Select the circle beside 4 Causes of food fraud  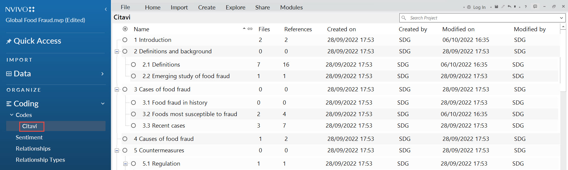[125, 139]
